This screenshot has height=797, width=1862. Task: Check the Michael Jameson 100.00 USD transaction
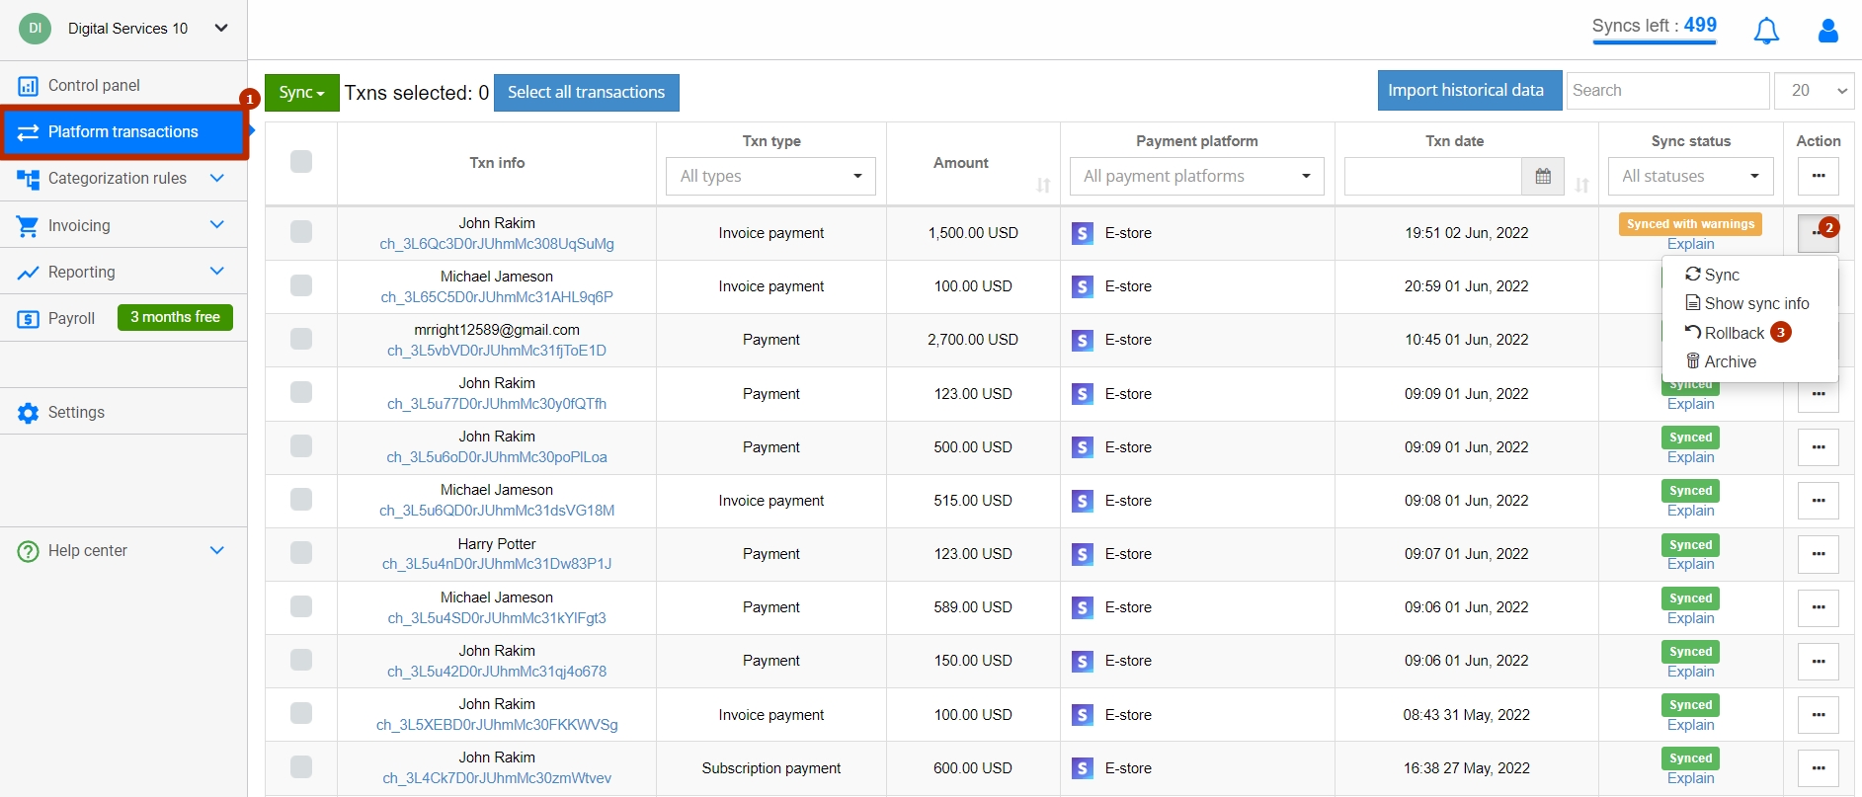301,285
